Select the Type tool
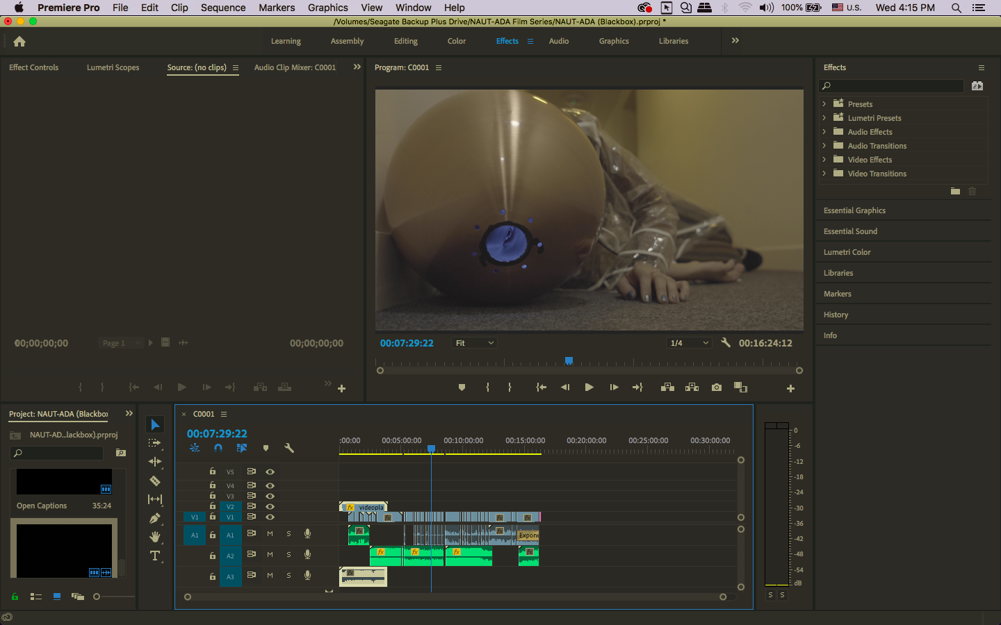The height and width of the screenshot is (625, 1001). pos(155,556)
